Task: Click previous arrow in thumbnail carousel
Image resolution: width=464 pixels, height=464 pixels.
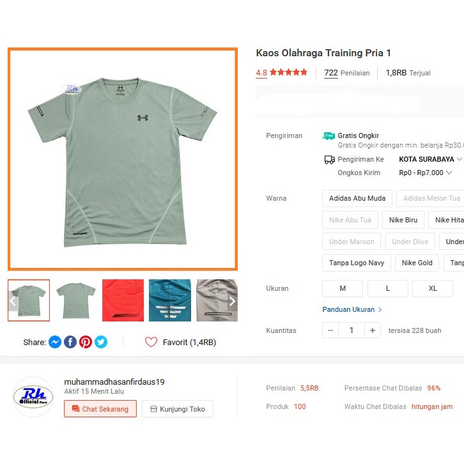Action: coord(13,301)
